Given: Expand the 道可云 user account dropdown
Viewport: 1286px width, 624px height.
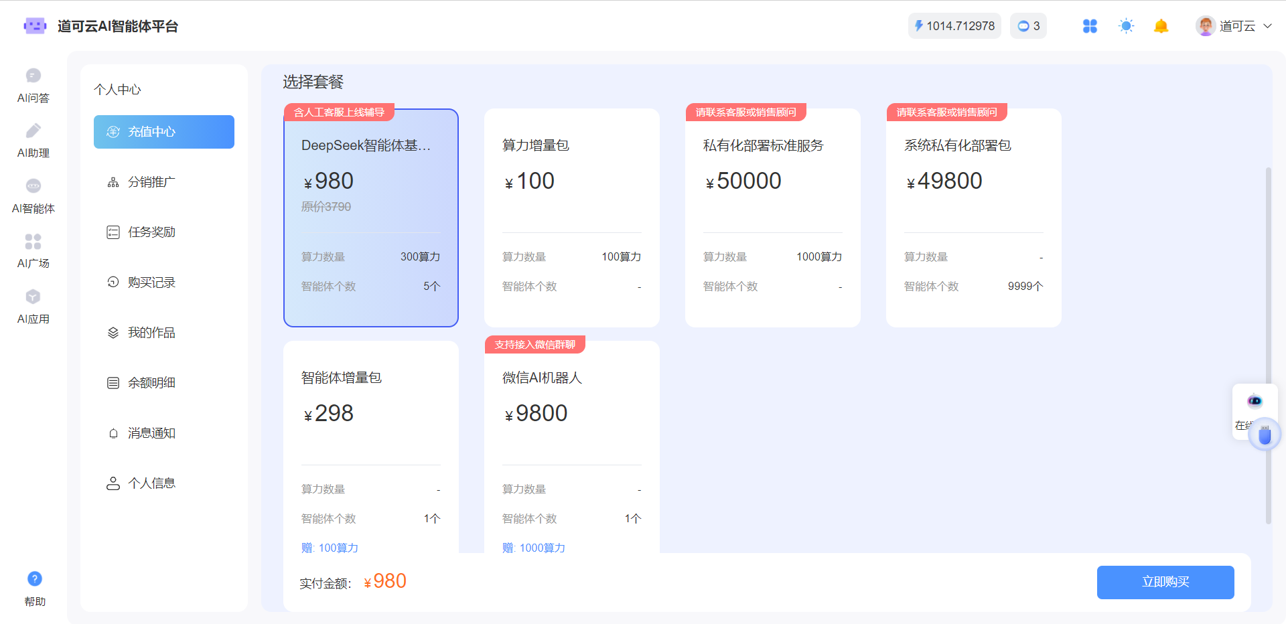Looking at the screenshot, I should 1234,26.
